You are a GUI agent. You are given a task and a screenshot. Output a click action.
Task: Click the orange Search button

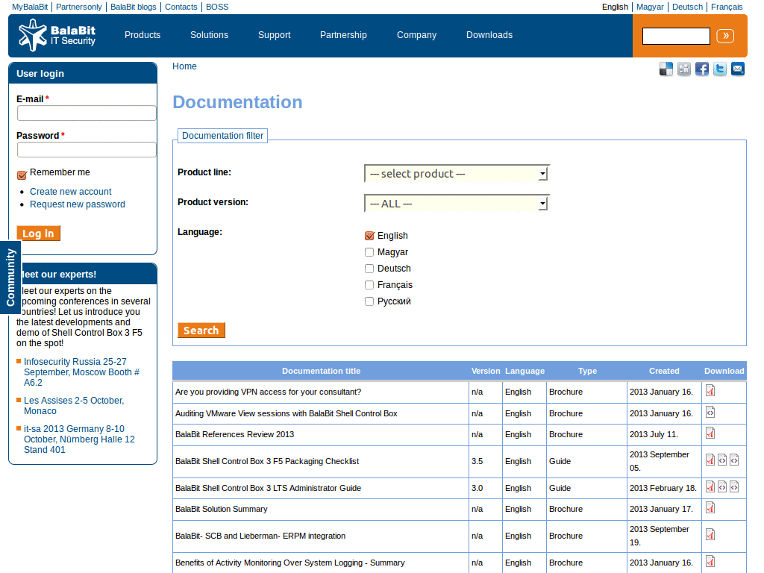tap(201, 331)
